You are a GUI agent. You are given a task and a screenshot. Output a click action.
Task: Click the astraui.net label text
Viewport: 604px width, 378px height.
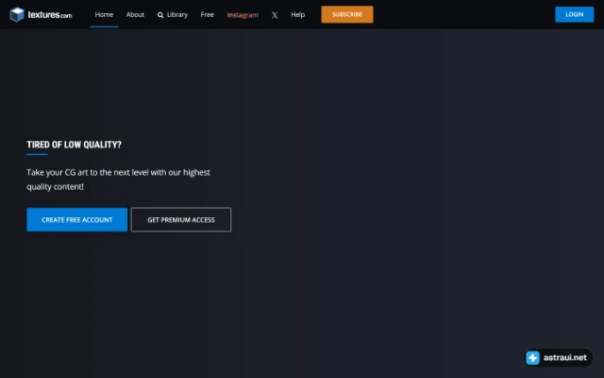[565, 357]
